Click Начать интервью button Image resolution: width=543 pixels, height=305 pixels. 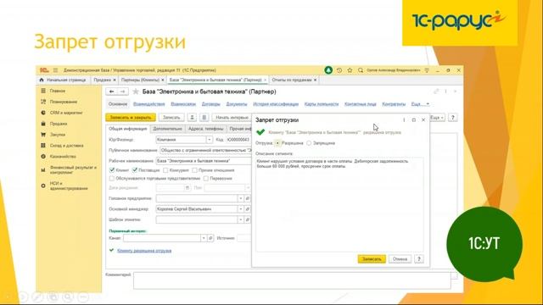(x=232, y=118)
